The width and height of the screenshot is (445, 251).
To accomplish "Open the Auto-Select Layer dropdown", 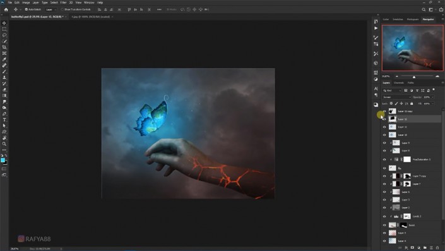I will [x=51, y=9].
